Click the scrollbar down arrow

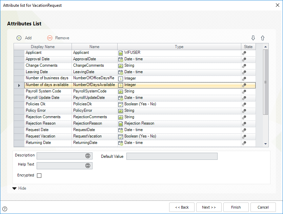pos(265,144)
